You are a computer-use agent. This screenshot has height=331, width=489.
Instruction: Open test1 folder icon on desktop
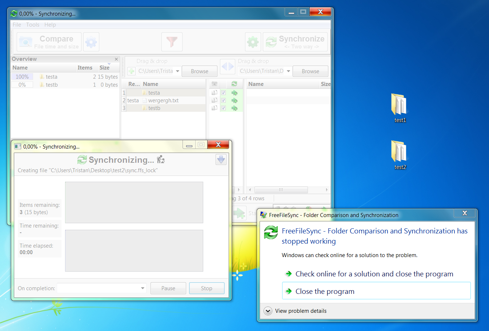tap(400, 104)
